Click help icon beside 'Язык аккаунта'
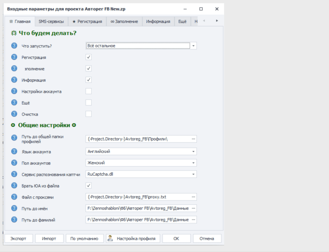 (14, 151)
